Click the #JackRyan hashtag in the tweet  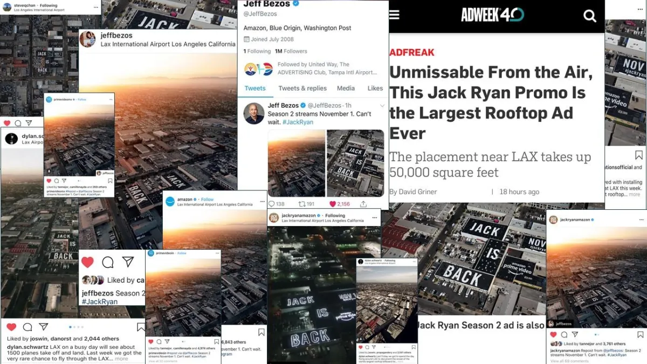pyautogui.click(x=298, y=122)
